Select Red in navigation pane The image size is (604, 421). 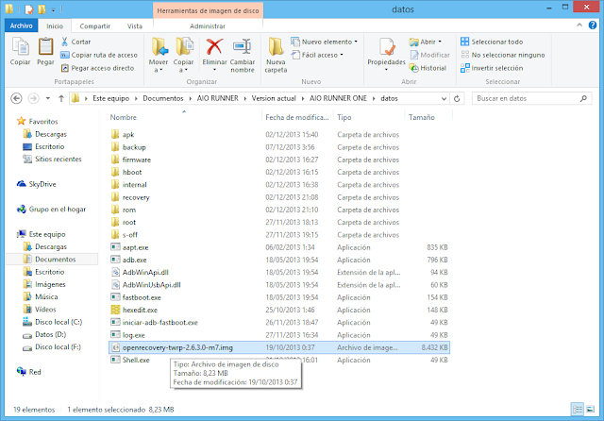[x=29, y=372]
